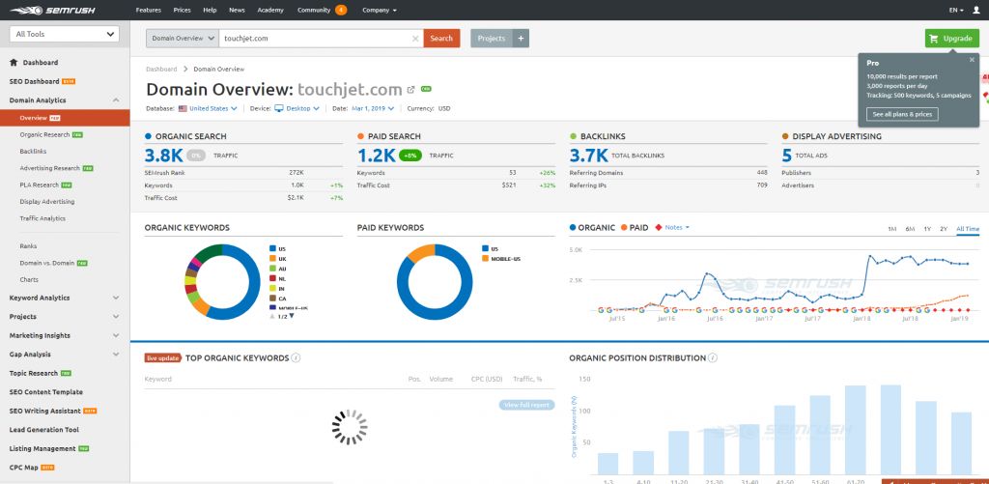Screen dimensions: 989x484
Task: Select Backlinks in the sidebar
Action: (33, 152)
